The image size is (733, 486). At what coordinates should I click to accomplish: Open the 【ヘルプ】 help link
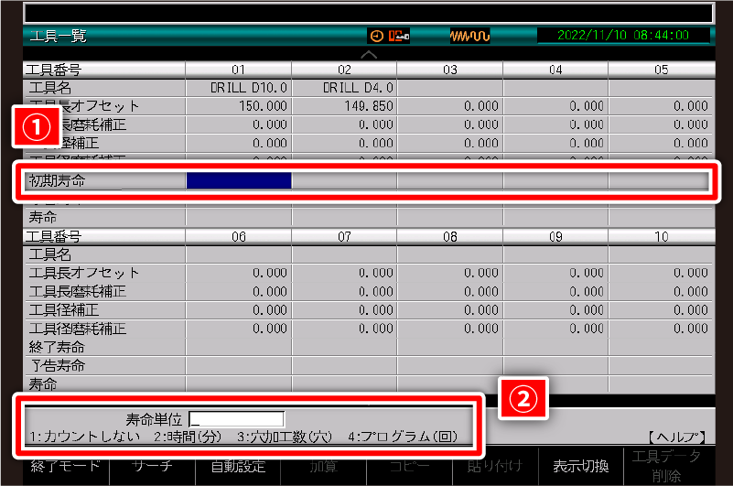tap(676, 437)
